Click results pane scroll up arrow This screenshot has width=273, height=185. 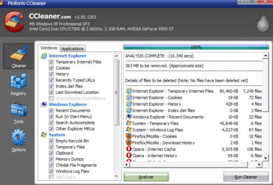click(266, 56)
